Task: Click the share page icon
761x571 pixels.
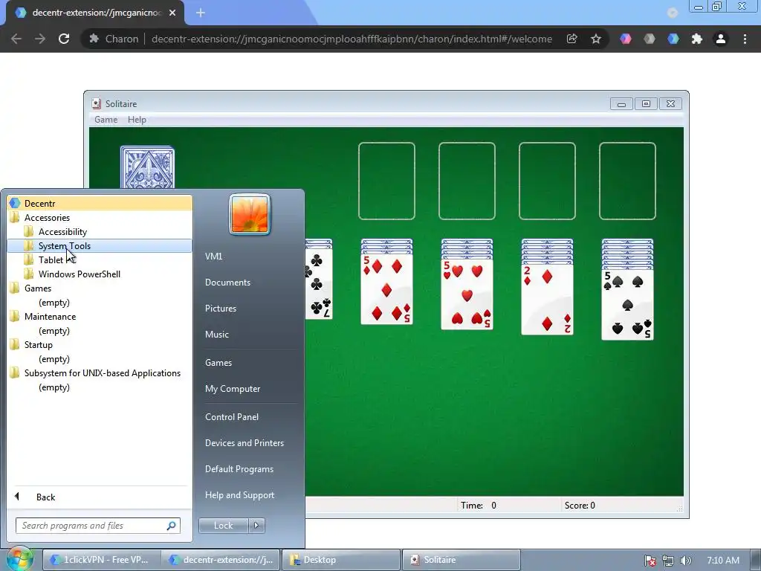Action: click(571, 39)
